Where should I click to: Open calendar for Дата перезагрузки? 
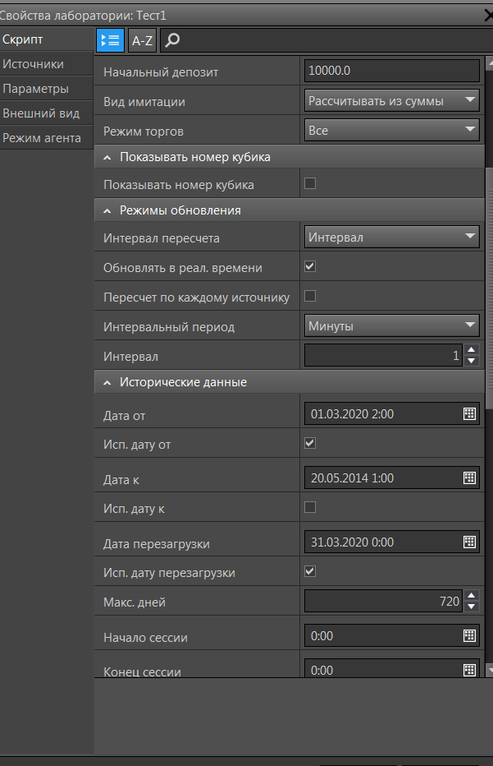pos(470,541)
